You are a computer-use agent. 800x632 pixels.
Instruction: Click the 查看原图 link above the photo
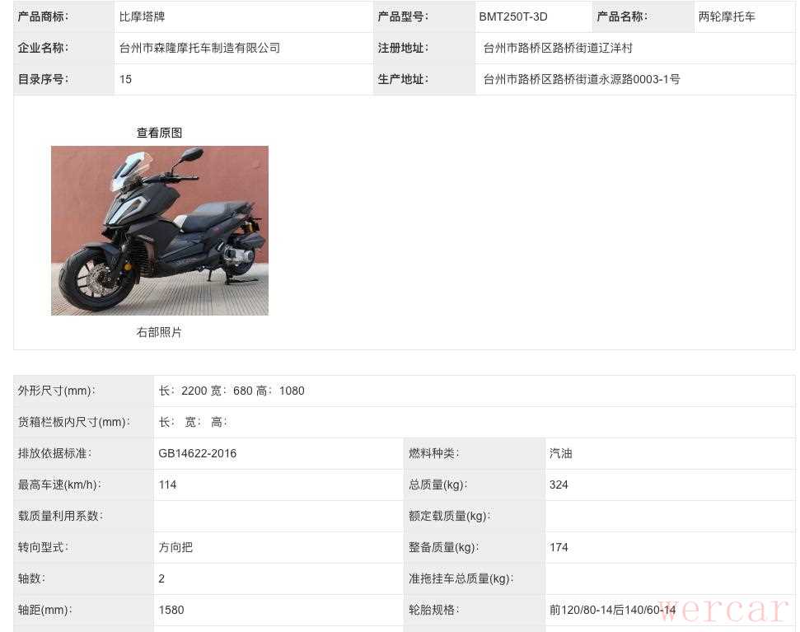coord(159,133)
